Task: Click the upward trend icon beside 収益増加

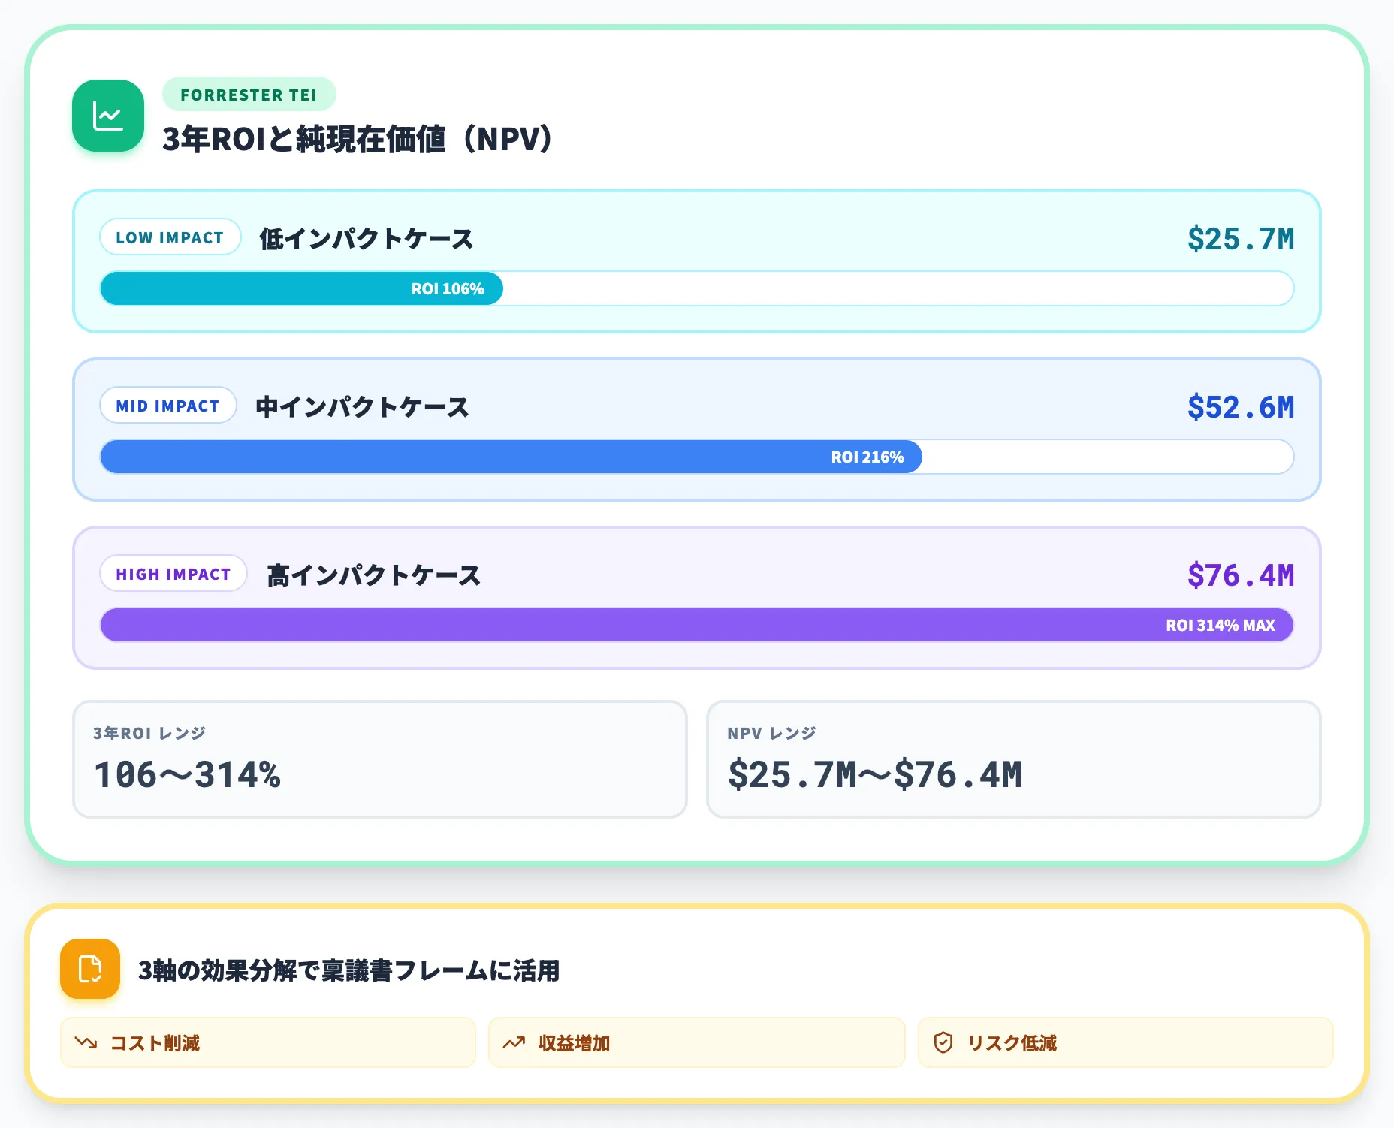Action: tap(514, 1042)
